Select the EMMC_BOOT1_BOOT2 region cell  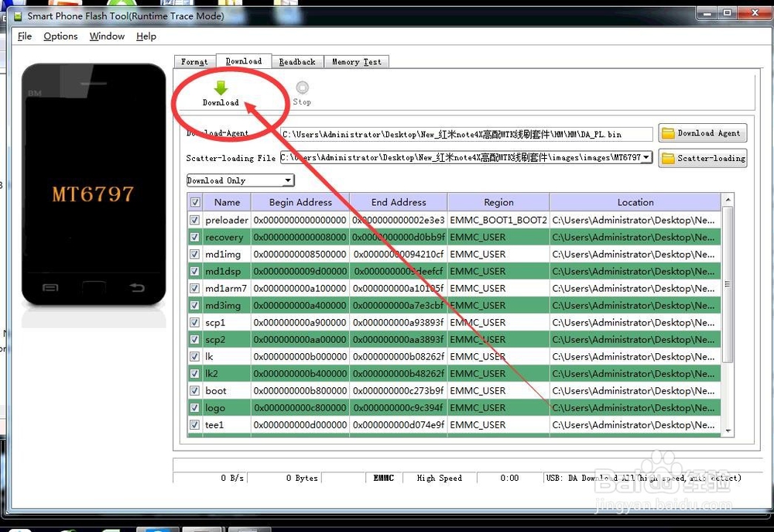pyautogui.click(x=498, y=220)
